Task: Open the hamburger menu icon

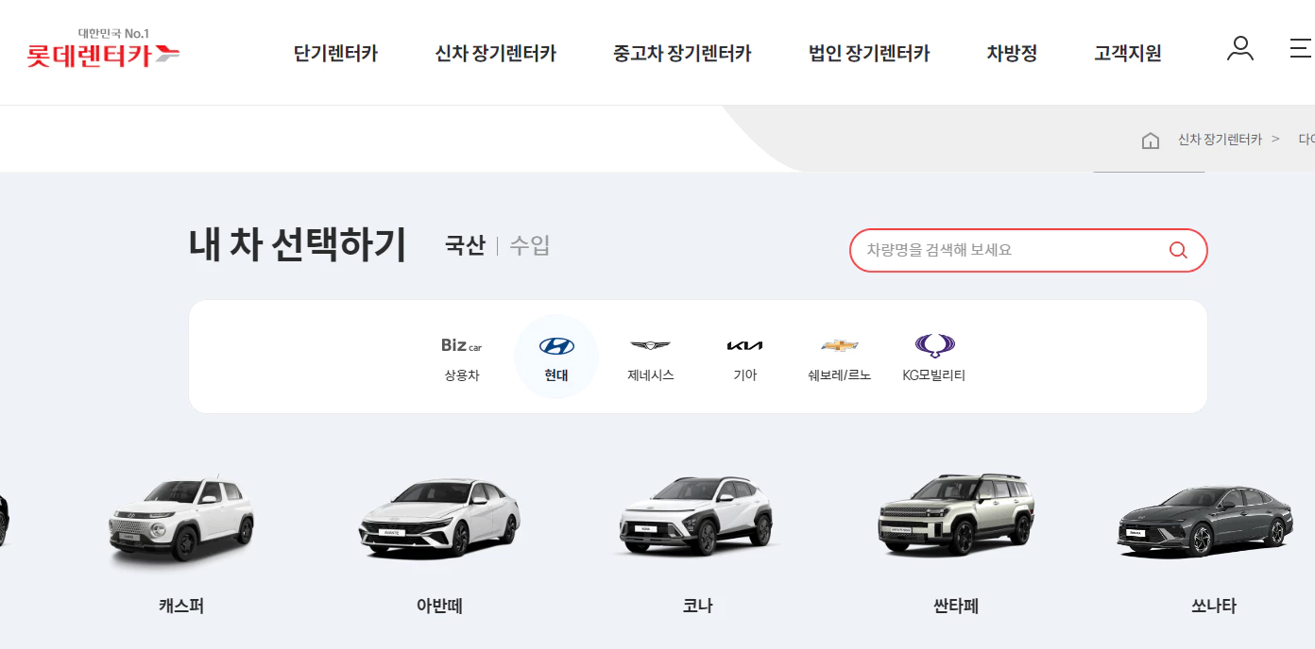Action: coord(1302,49)
